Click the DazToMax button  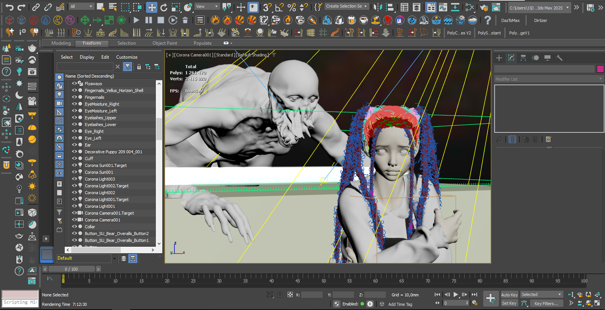[510, 20]
